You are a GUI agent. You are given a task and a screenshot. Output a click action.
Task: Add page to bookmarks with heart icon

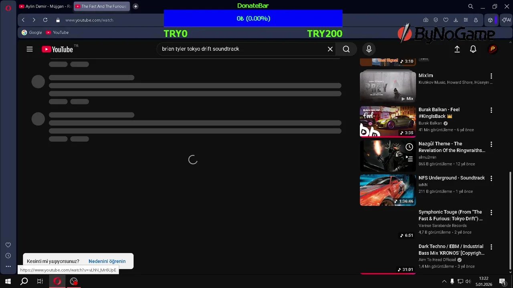tap(446, 20)
